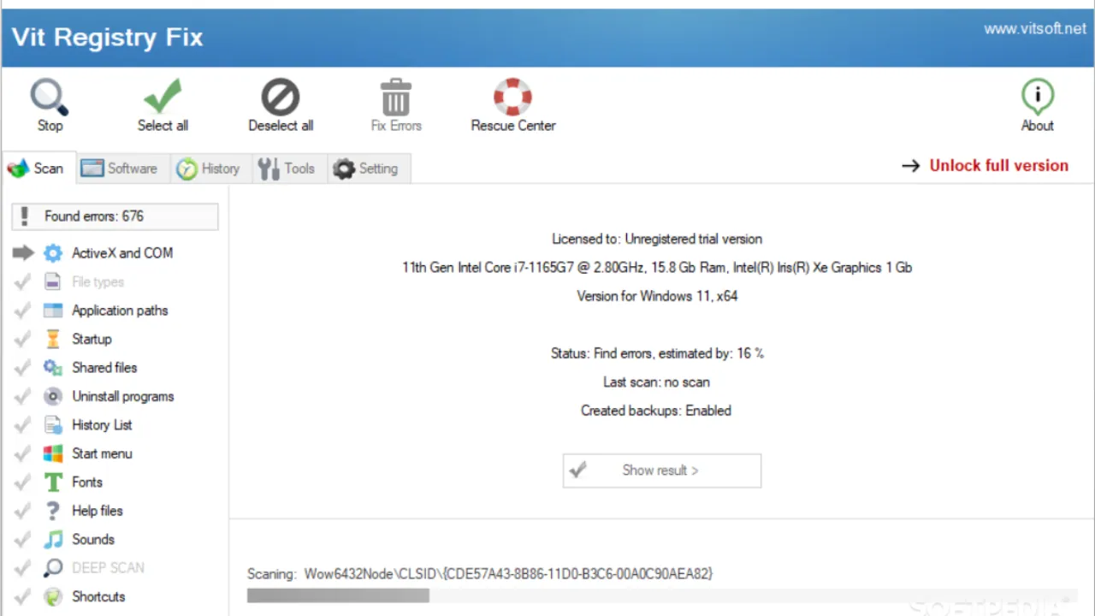
Task: Open the Setting tab
Action: (369, 169)
